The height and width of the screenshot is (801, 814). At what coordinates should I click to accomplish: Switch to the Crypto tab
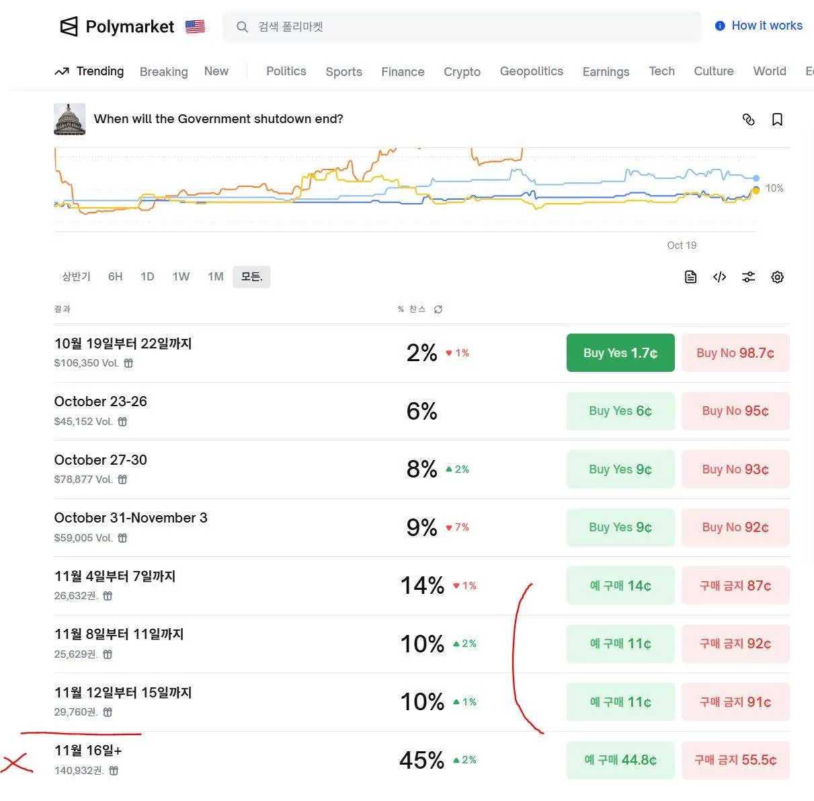coord(462,72)
